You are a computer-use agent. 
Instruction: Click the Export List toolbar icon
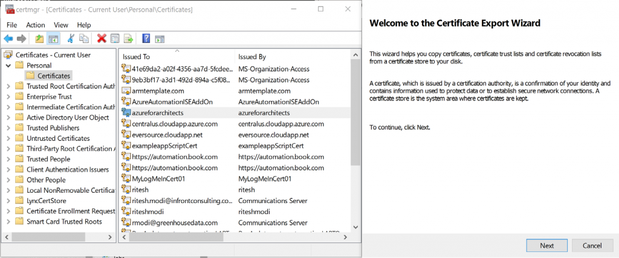click(x=128, y=39)
